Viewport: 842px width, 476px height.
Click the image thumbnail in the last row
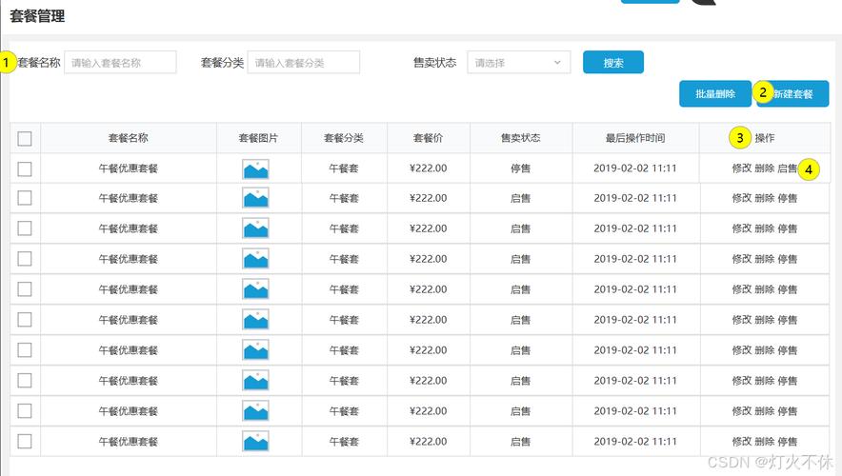click(x=255, y=442)
